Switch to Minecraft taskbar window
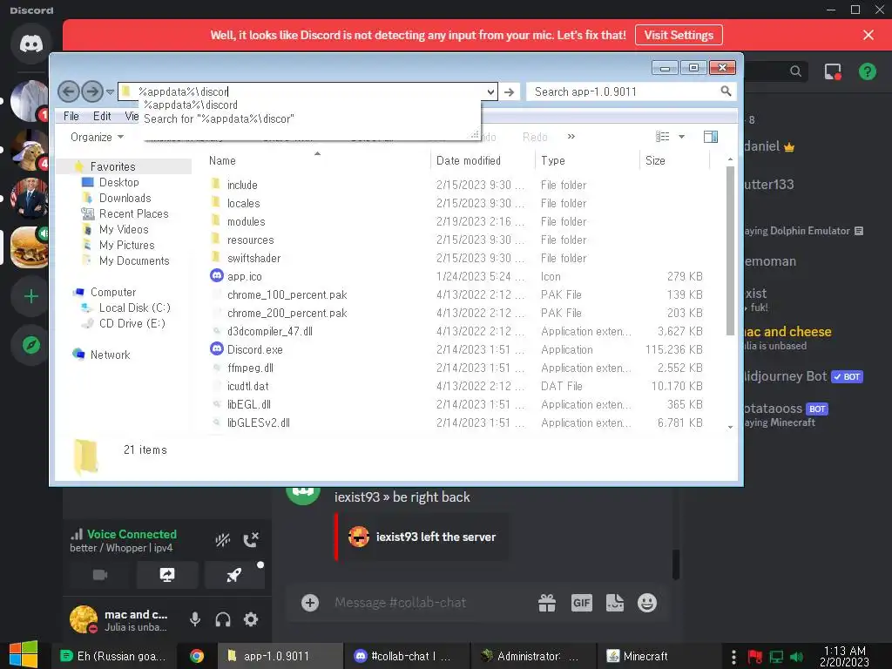Screen dimensions: 892x669 637,656
